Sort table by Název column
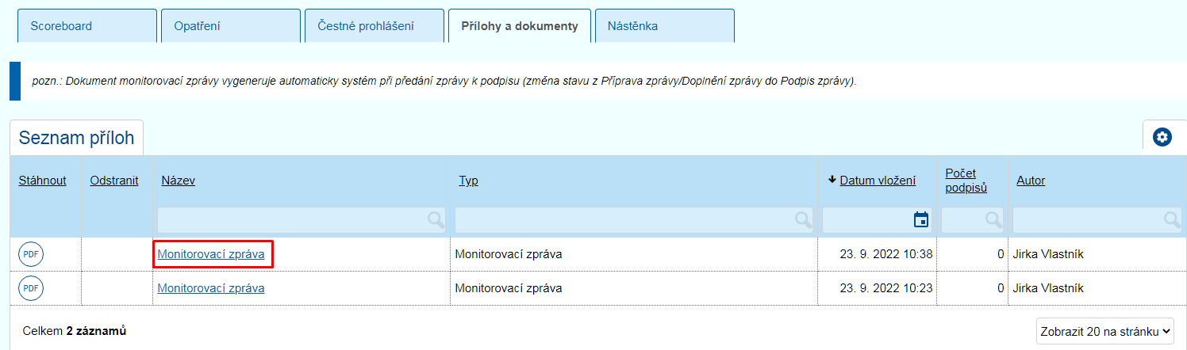 point(179,181)
